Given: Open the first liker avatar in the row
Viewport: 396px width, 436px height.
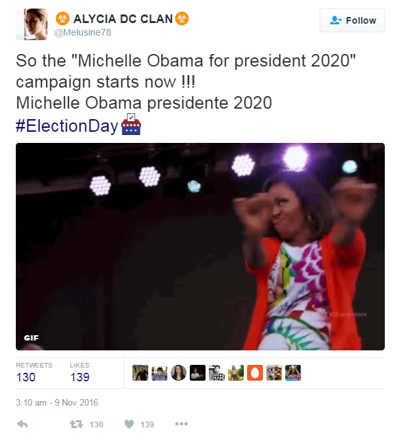Looking at the screenshot, I should 140,373.
